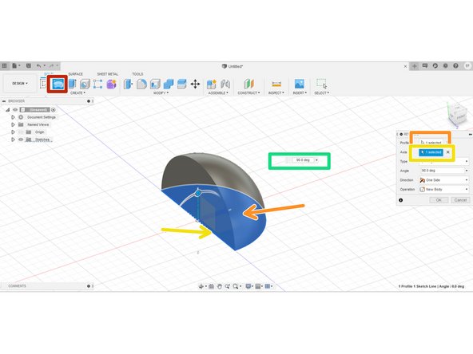Click the Save icon
The height and width of the screenshot is (354, 473).
point(29,65)
